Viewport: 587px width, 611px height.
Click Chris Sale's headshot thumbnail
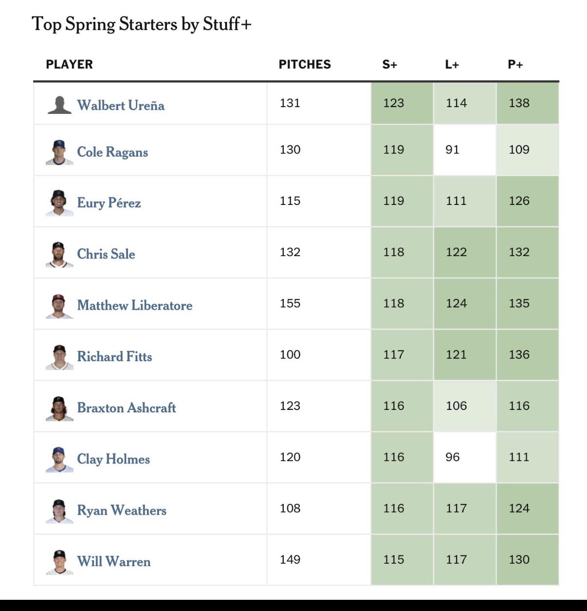[x=59, y=254]
